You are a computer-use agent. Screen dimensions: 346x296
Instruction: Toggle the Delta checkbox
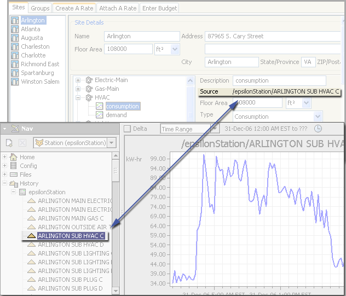pyautogui.click(x=128, y=129)
